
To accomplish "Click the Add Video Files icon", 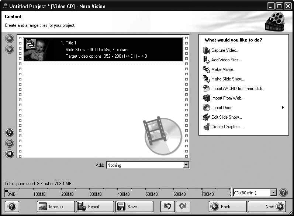I will tap(206, 60).
